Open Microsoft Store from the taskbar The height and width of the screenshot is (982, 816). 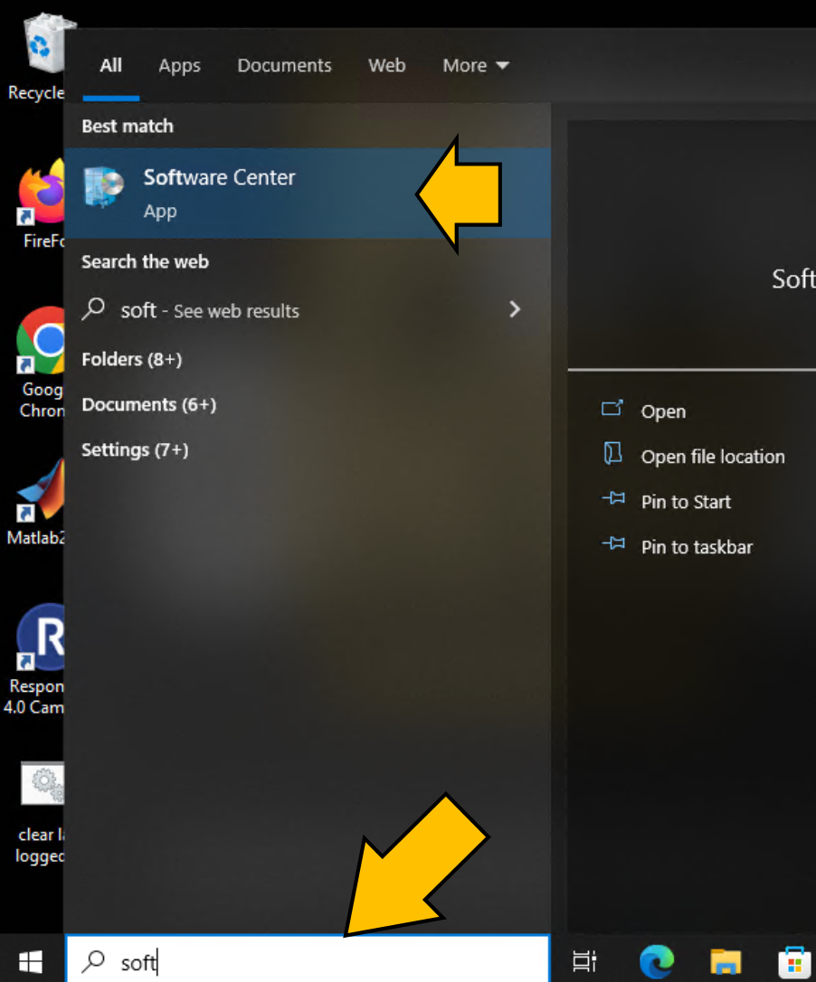pos(793,961)
